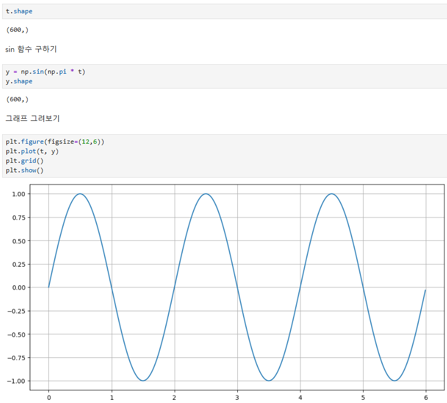Click the y = np.sin(np.pi * t) code line
Viewport: 447px width, 403px height.
45,72
